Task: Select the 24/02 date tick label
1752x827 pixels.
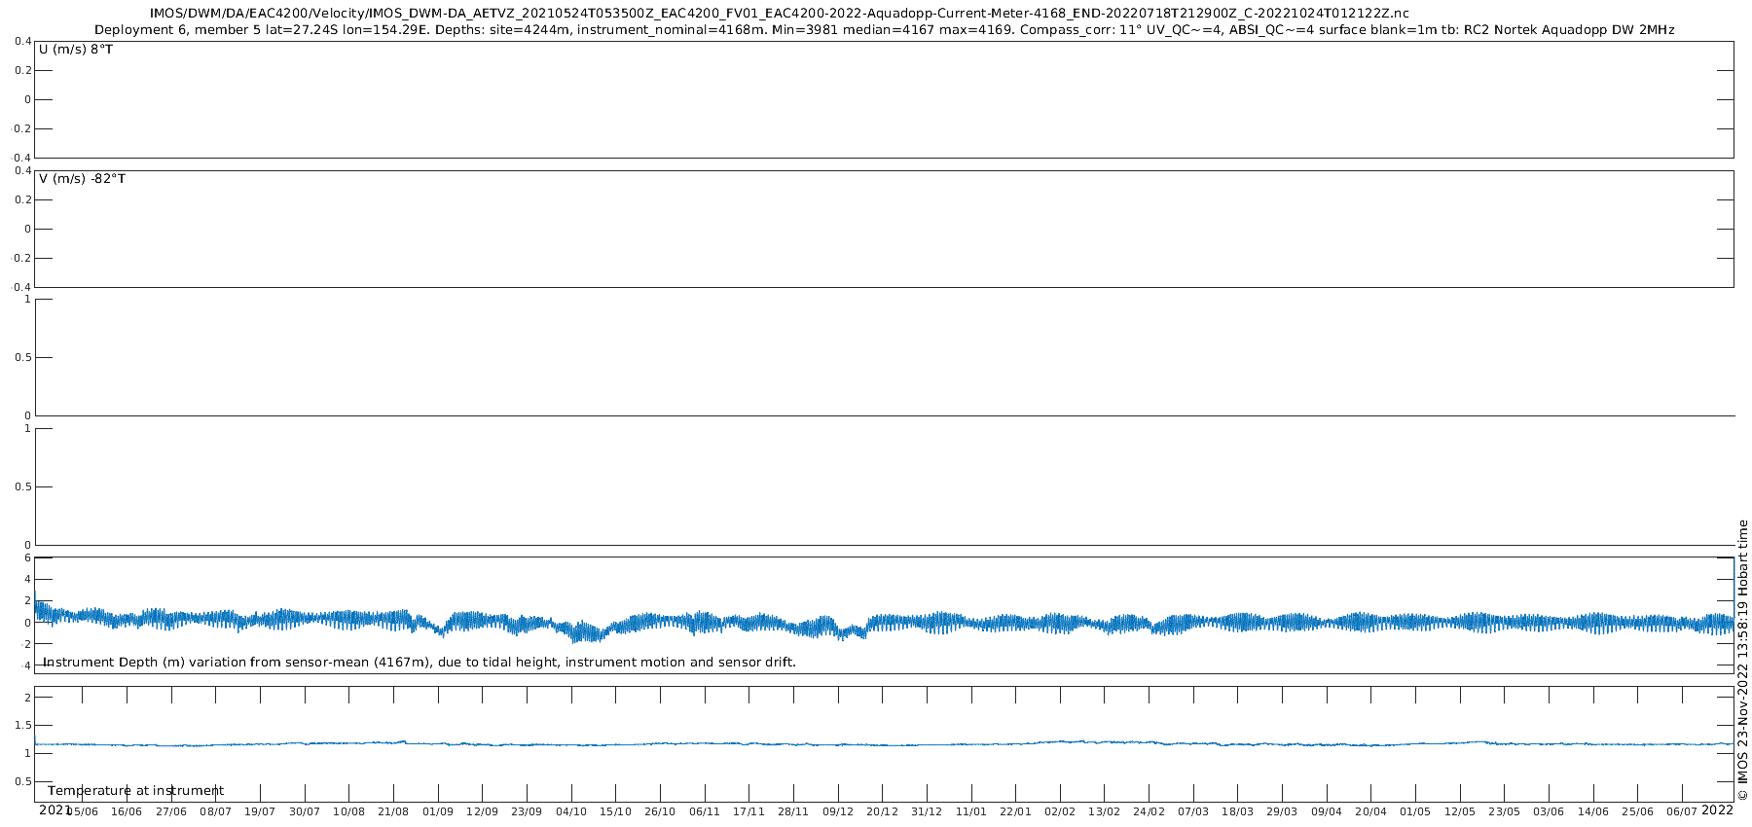Action: pyautogui.click(x=1149, y=811)
